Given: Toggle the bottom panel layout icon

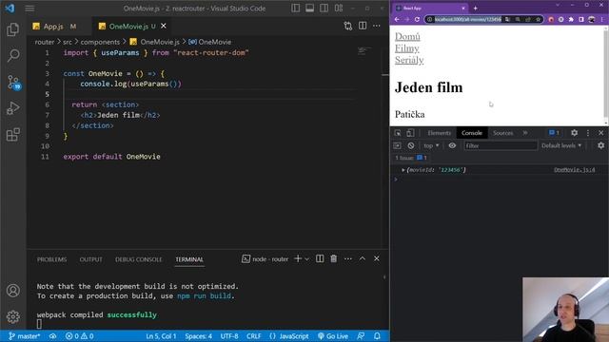Looking at the screenshot, I should (309, 9).
